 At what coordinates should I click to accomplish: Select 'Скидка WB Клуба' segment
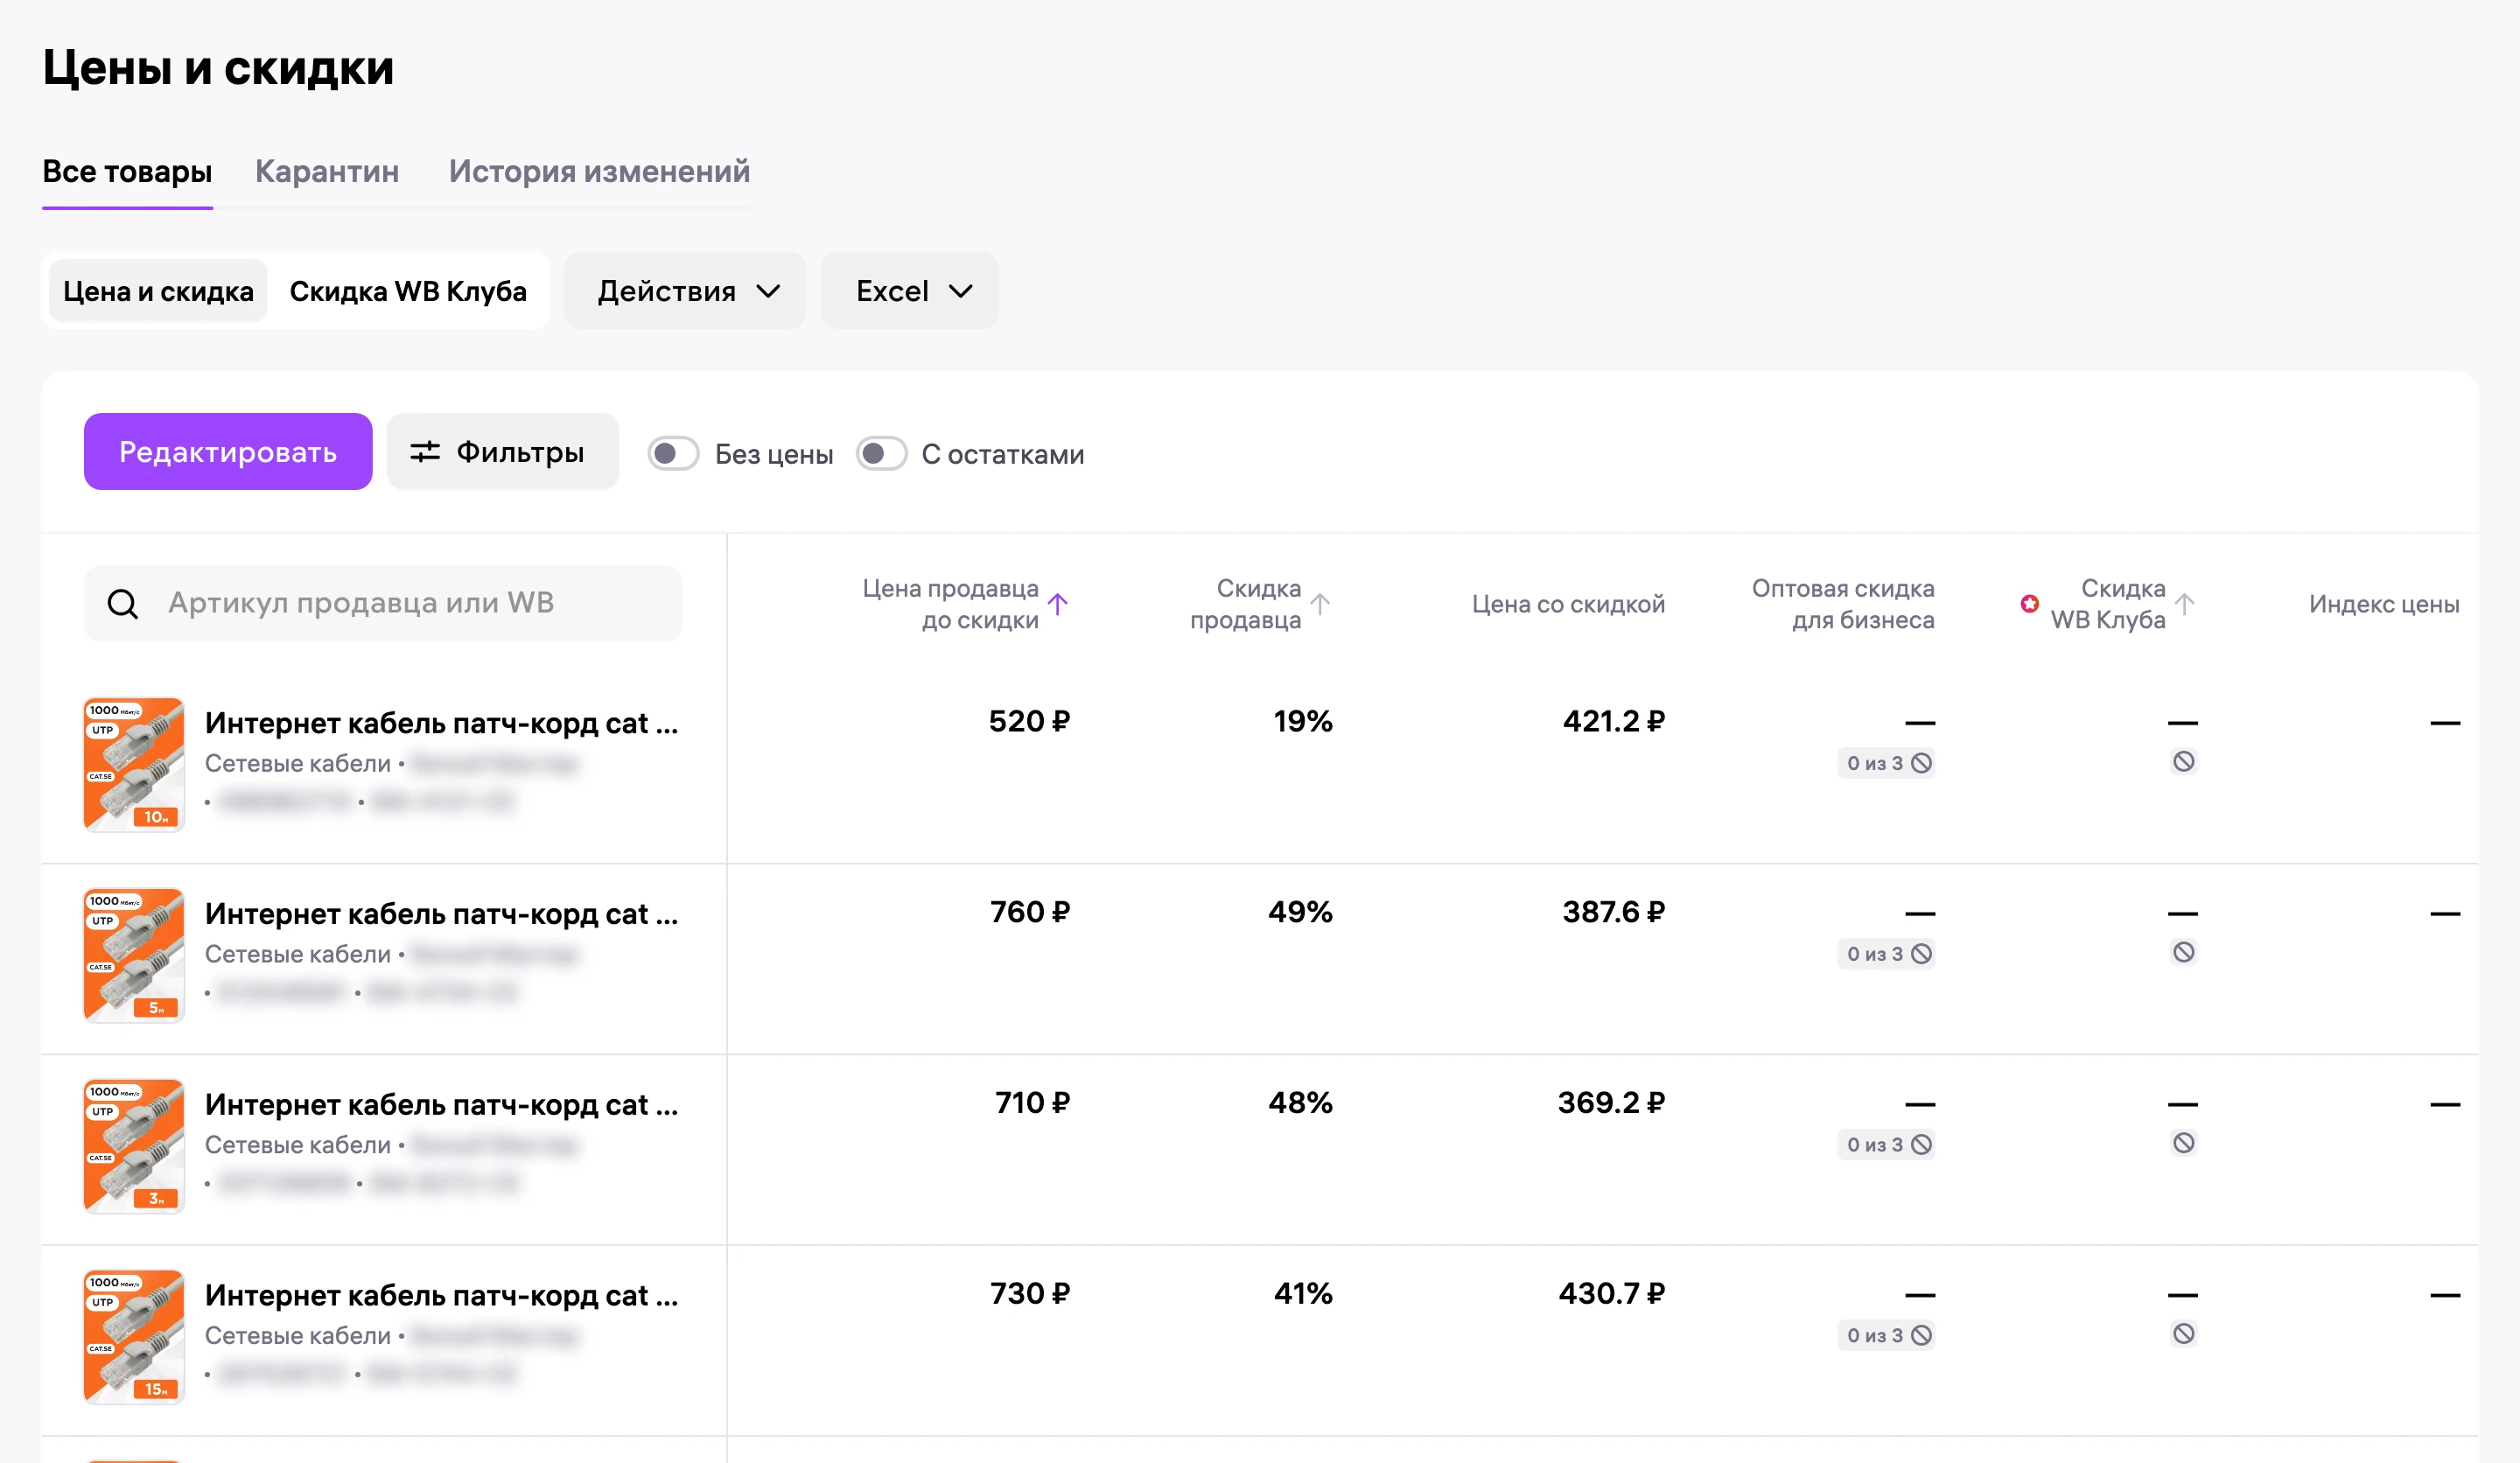pos(408,291)
